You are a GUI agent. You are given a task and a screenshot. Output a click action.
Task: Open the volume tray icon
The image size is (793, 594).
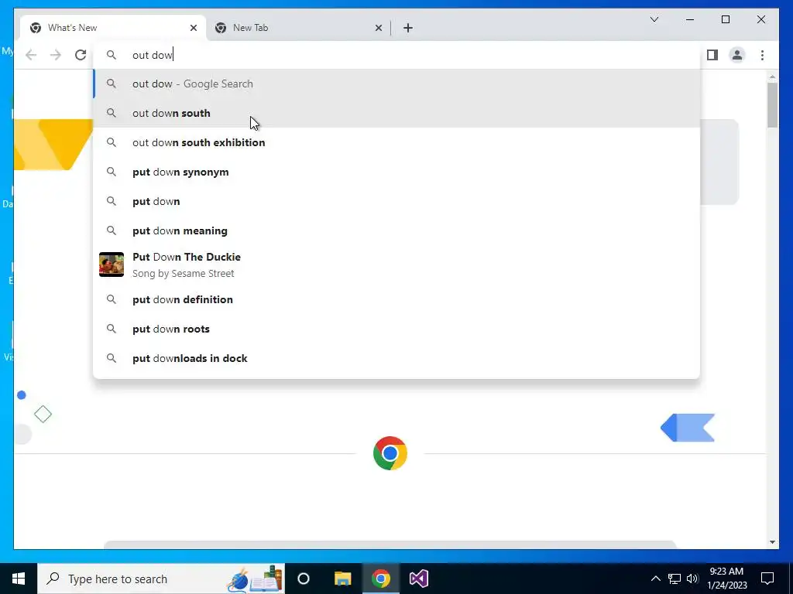click(x=692, y=579)
